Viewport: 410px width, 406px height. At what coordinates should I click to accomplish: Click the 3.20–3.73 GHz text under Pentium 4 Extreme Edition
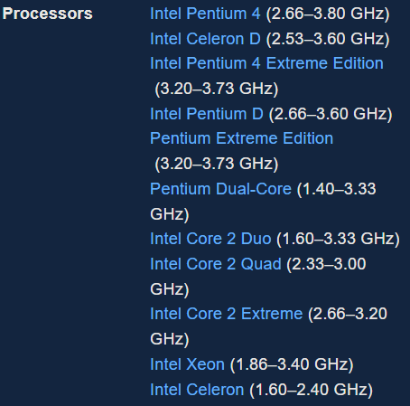[x=217, y=89]
